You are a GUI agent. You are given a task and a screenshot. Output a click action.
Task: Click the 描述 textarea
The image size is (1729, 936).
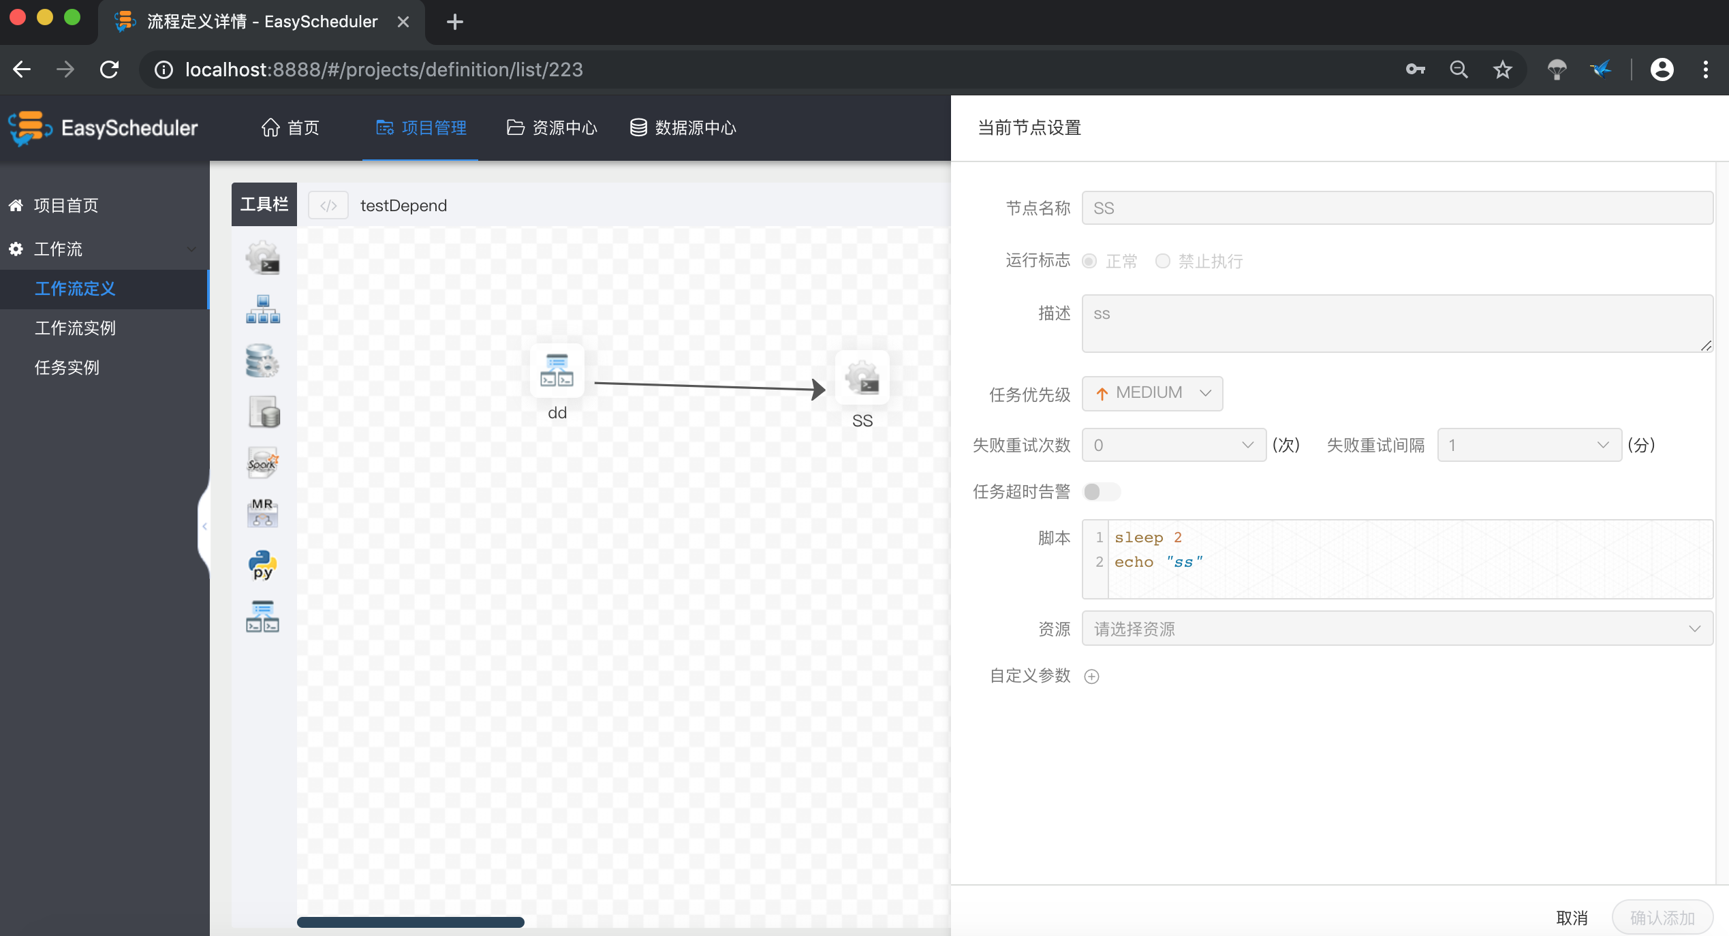[x=1397, y=324]
